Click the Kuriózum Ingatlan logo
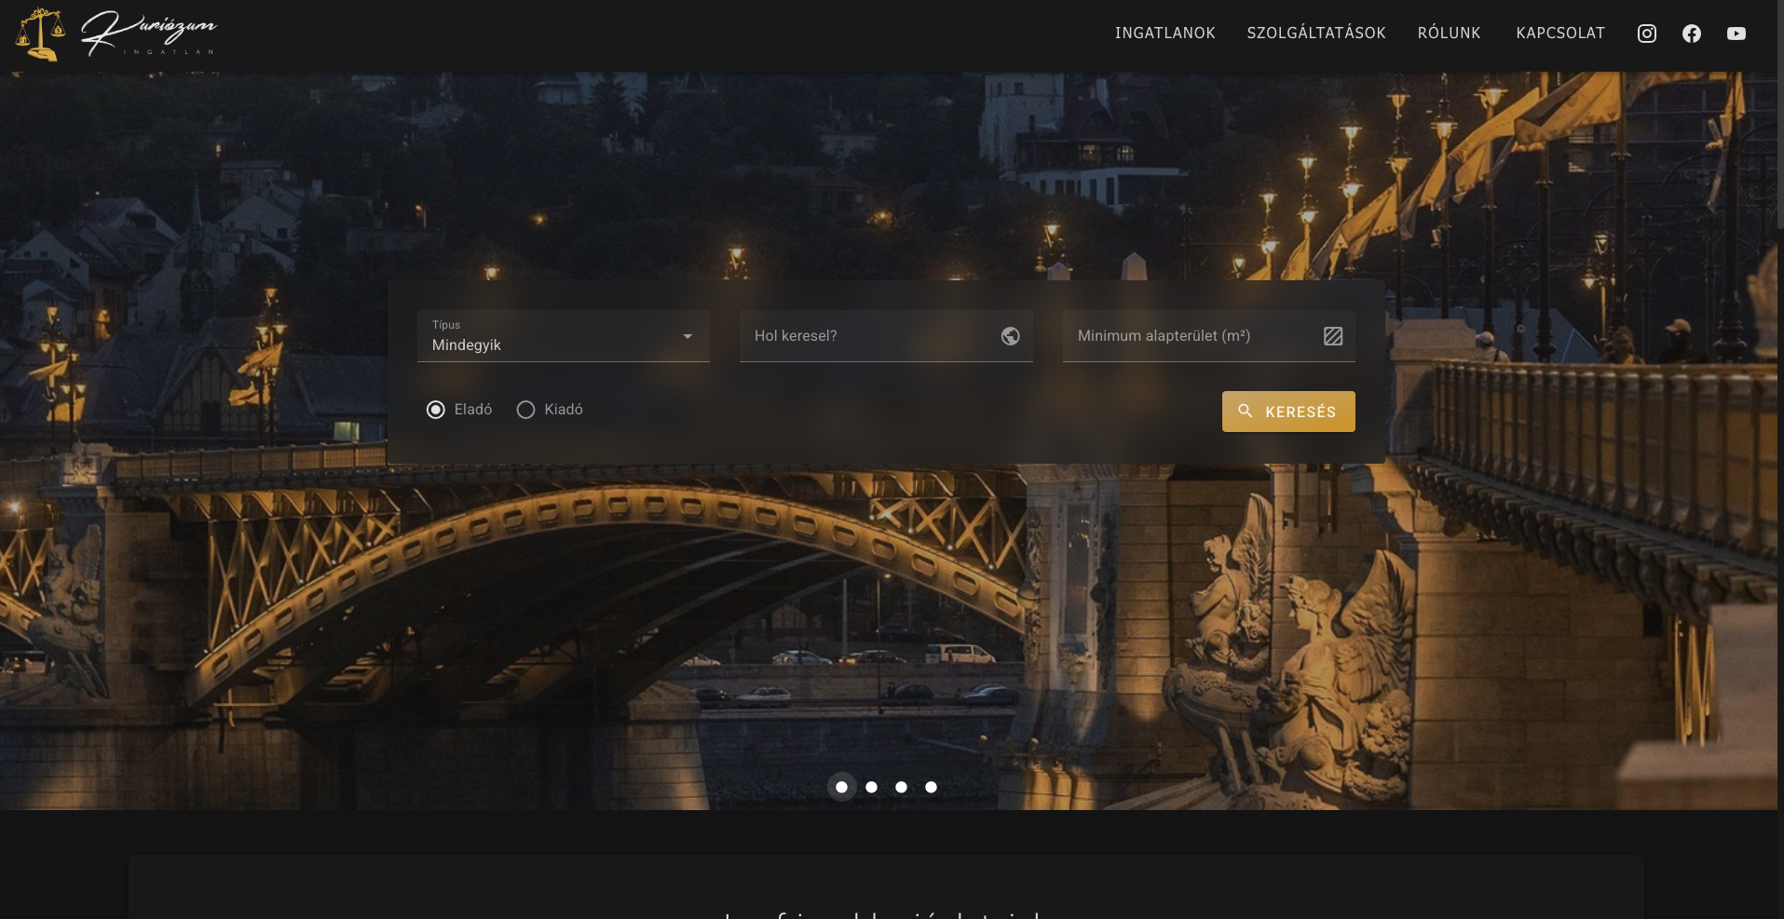This screenshot has width=1784, height=919. coord(116,34)
